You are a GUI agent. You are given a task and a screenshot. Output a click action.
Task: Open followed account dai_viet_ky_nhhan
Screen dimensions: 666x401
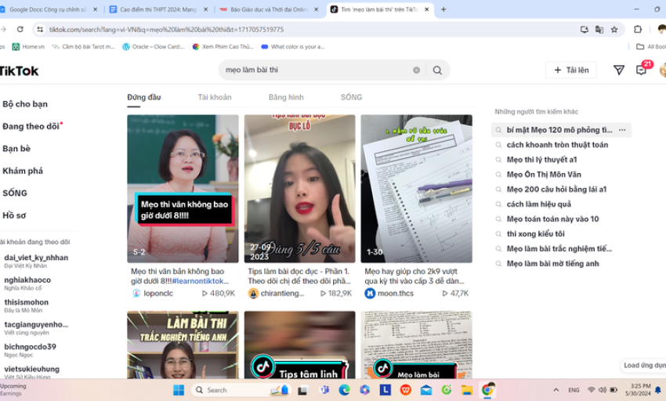36,261
